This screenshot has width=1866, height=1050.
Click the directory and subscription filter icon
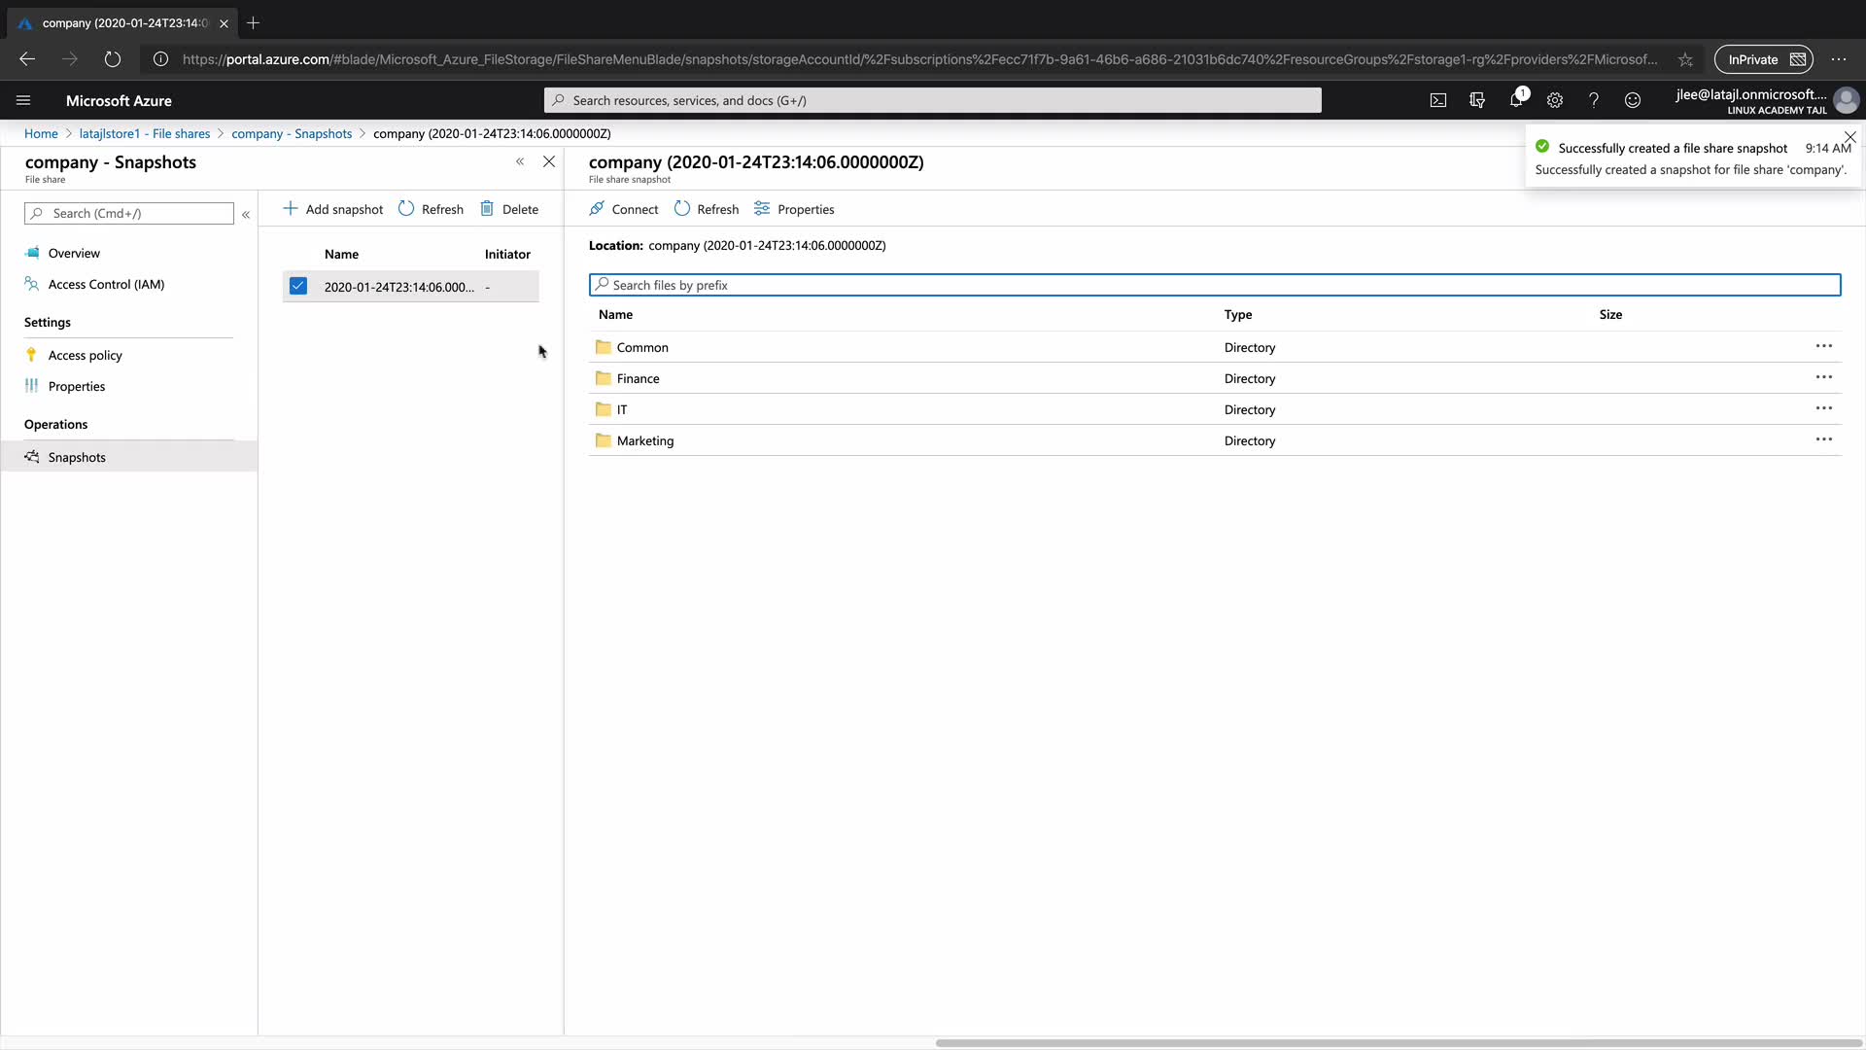1477,100
